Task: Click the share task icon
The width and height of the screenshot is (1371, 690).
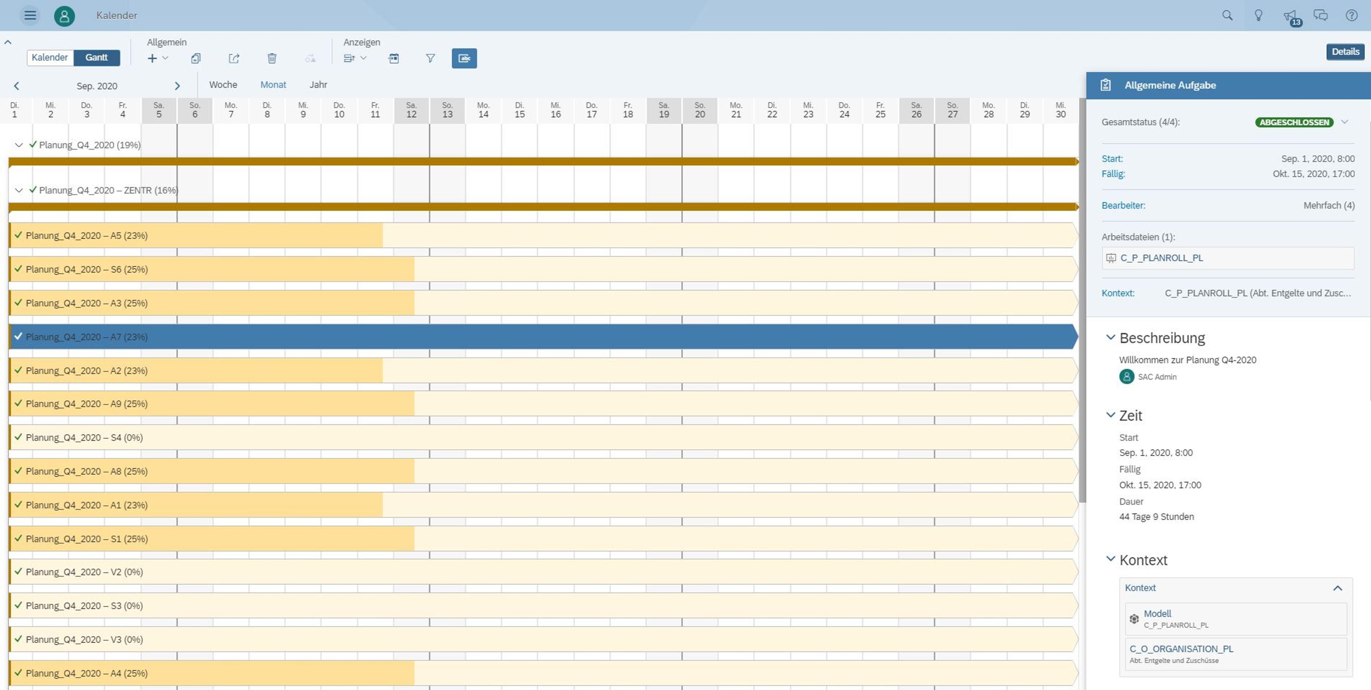Action: tap(233, 59)
